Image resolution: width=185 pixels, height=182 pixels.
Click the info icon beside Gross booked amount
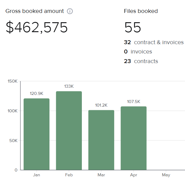pos(70,11)
